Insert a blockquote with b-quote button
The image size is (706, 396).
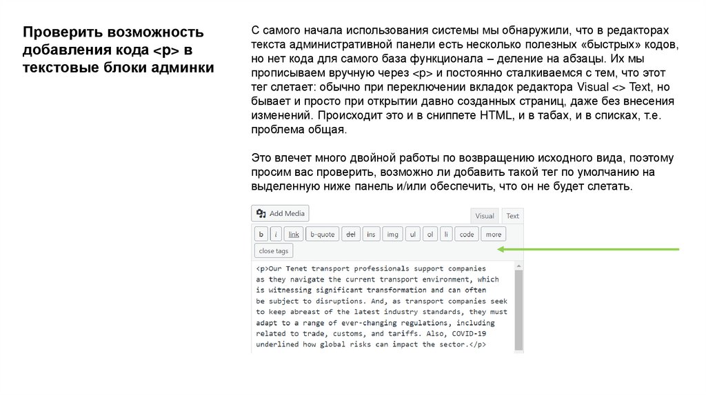point(323,235)
